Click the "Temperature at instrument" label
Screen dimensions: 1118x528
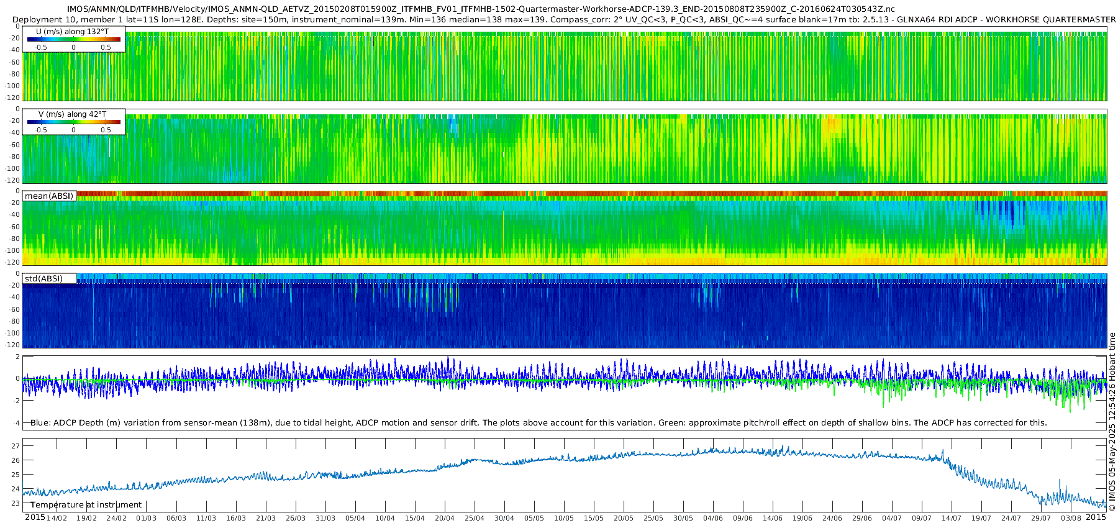coord(86,505)
